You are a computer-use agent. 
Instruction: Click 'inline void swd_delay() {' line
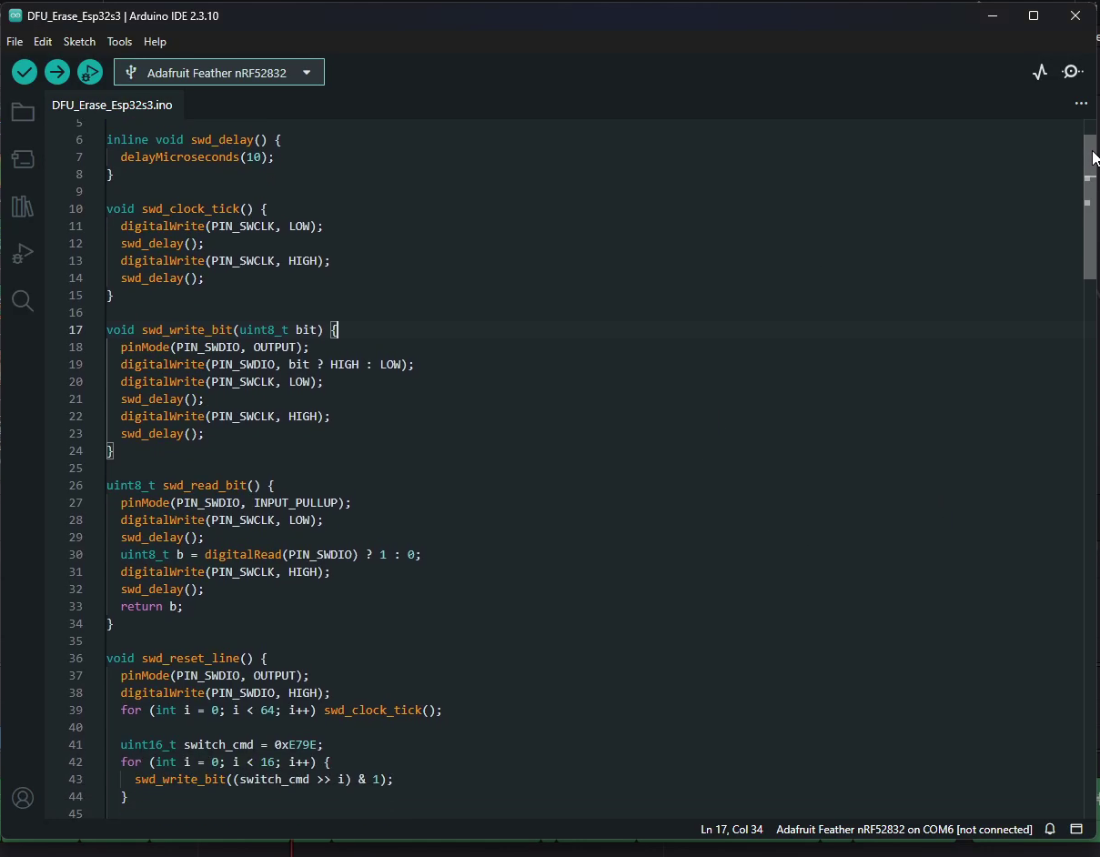194,140
